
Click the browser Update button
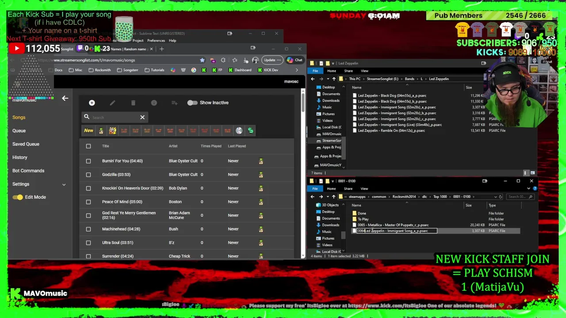click(x=272, y=60)
